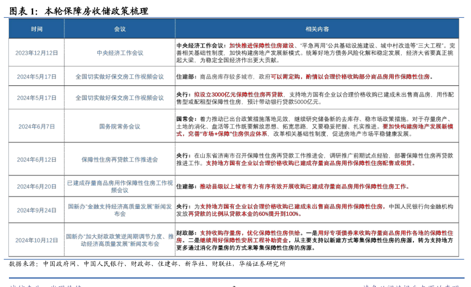
Task: Click the title '图表 1: 本轮保障房收储政策梳理'
Action: (79, 11)
